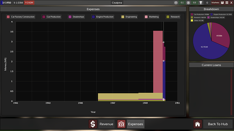The width and height of the screenshot is (234, 131).
Task: Click the blue $1.91M pie slice
Action: (x=204, y=47)
